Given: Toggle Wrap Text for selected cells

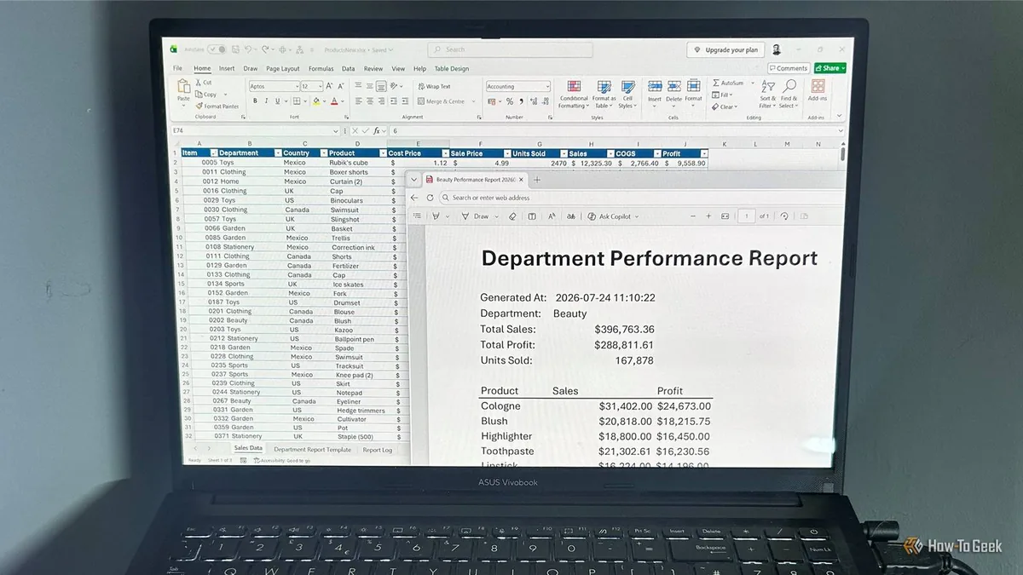Looking at the screenshot, I should (434, 87).
